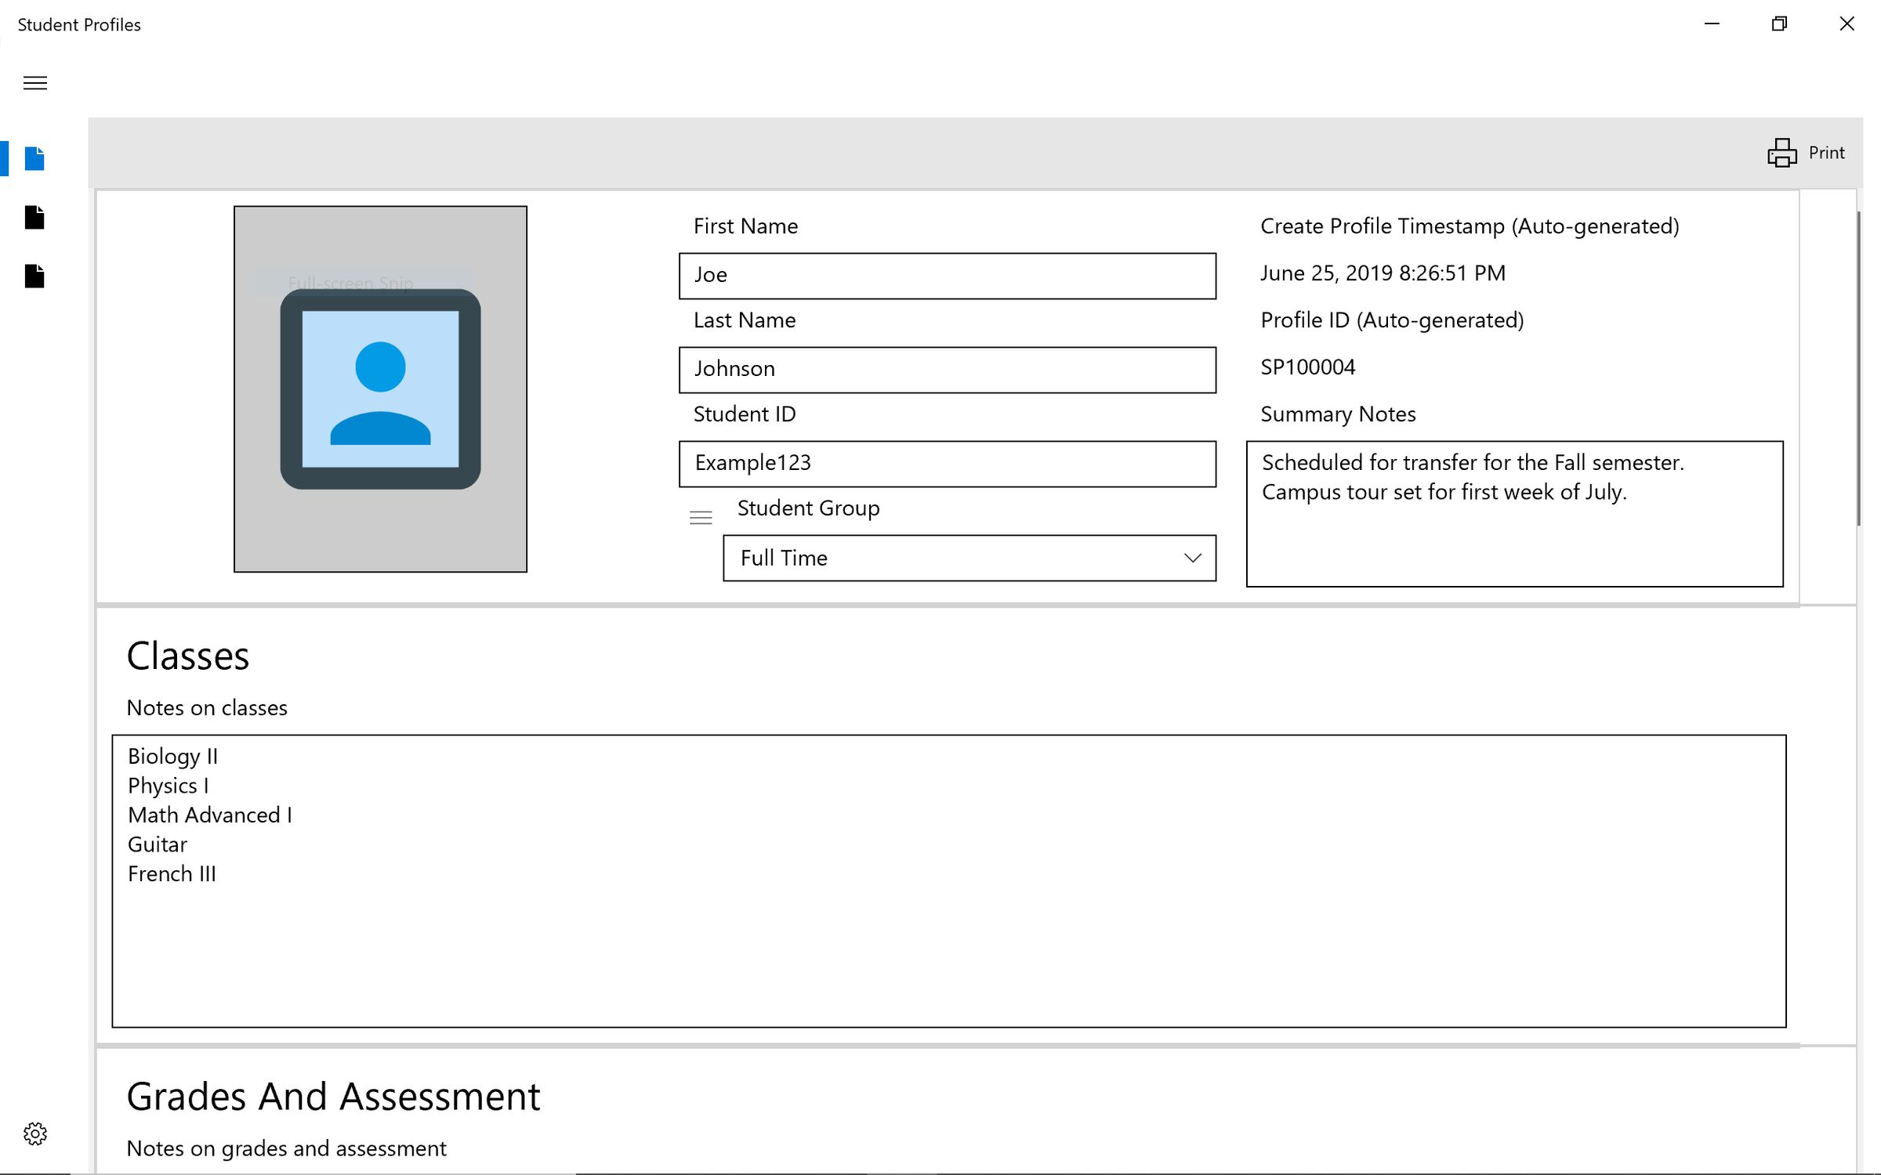Click the Last Name field showing Johnson
This screenshot has width=1881, height=1175.
946,369
